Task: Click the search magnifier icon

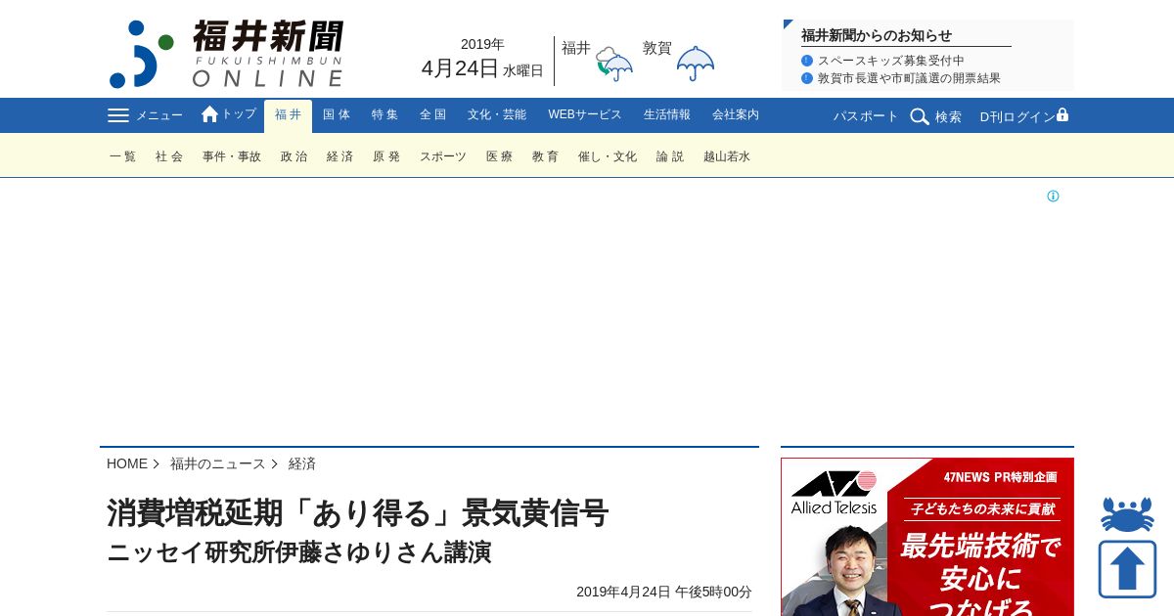Action: pos(920,116)
